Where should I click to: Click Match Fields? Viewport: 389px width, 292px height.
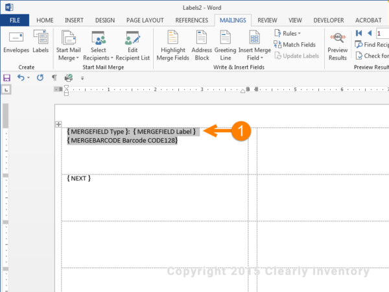[295, 45]
